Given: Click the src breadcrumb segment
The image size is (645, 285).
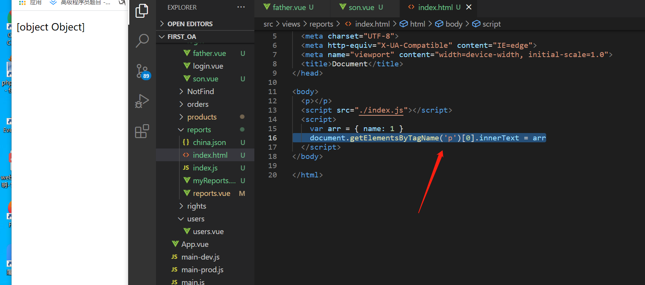Looking at the screenshot, I should [x=268, y=24].
